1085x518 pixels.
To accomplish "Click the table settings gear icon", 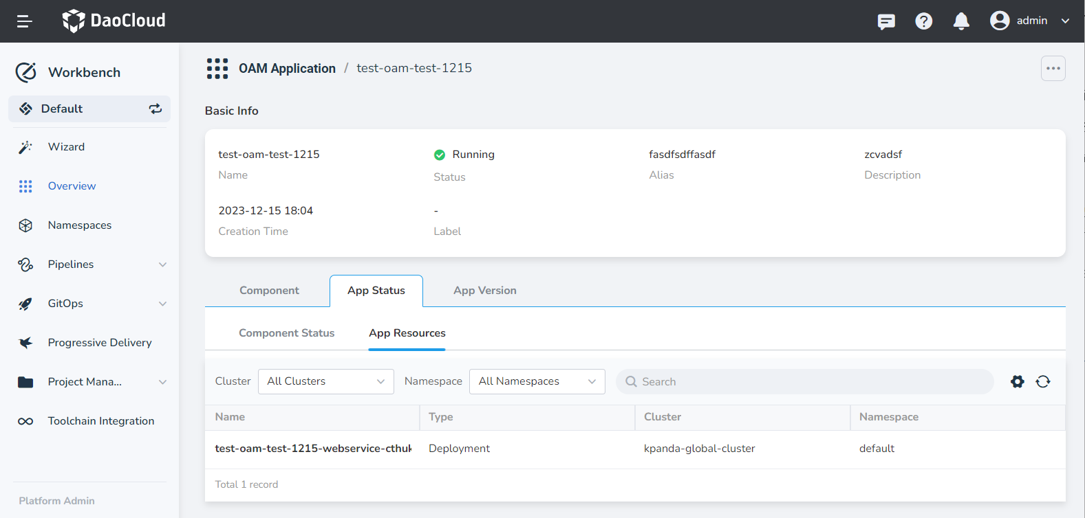I will pyautogui.click(x=1017, y=382).
